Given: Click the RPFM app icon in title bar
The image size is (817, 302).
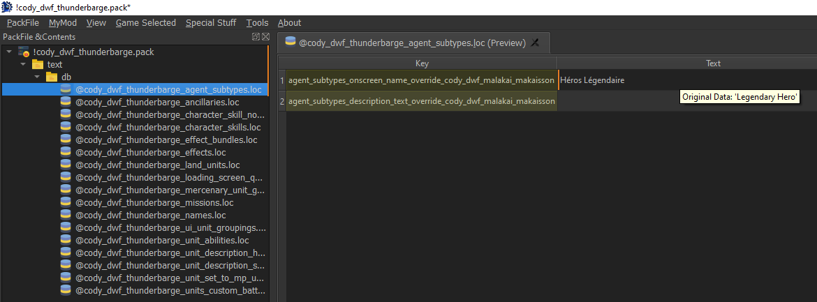Looking at the screenshot, I should (8, 7).
